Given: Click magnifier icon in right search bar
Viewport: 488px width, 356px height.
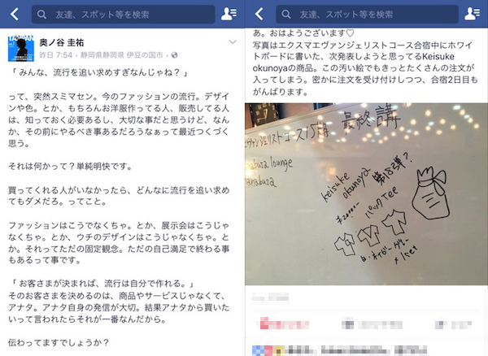Looking at the screenshot, I should (x=286, y=15).
